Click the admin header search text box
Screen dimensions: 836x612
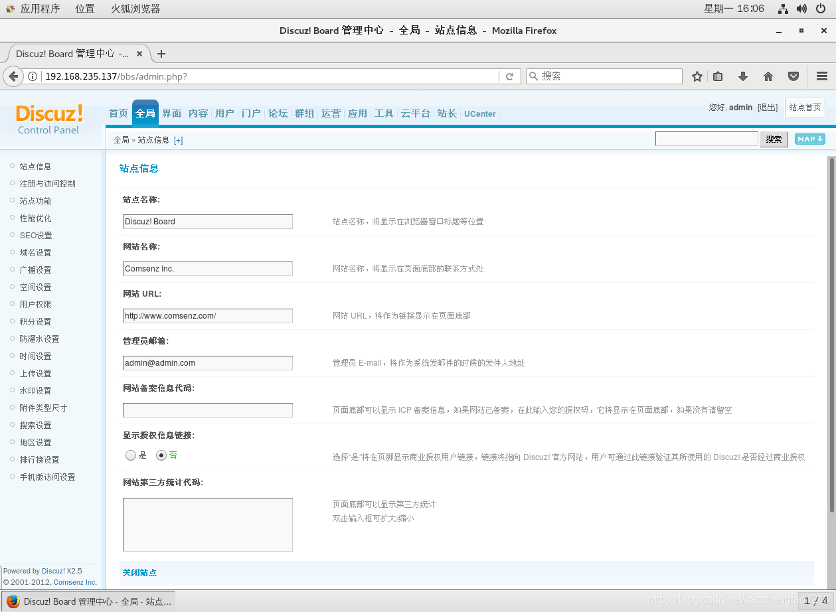[x=707, y=139]
